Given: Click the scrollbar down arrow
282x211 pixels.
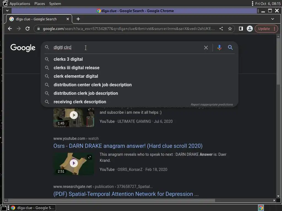Looking at the screenshot, I should click(278, 196).
